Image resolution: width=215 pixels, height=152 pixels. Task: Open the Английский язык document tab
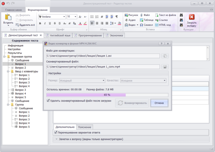58,35
